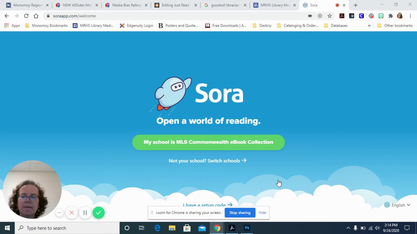Open the clock and date flyout
The image size is (417, 234).
tap(391, 228)
